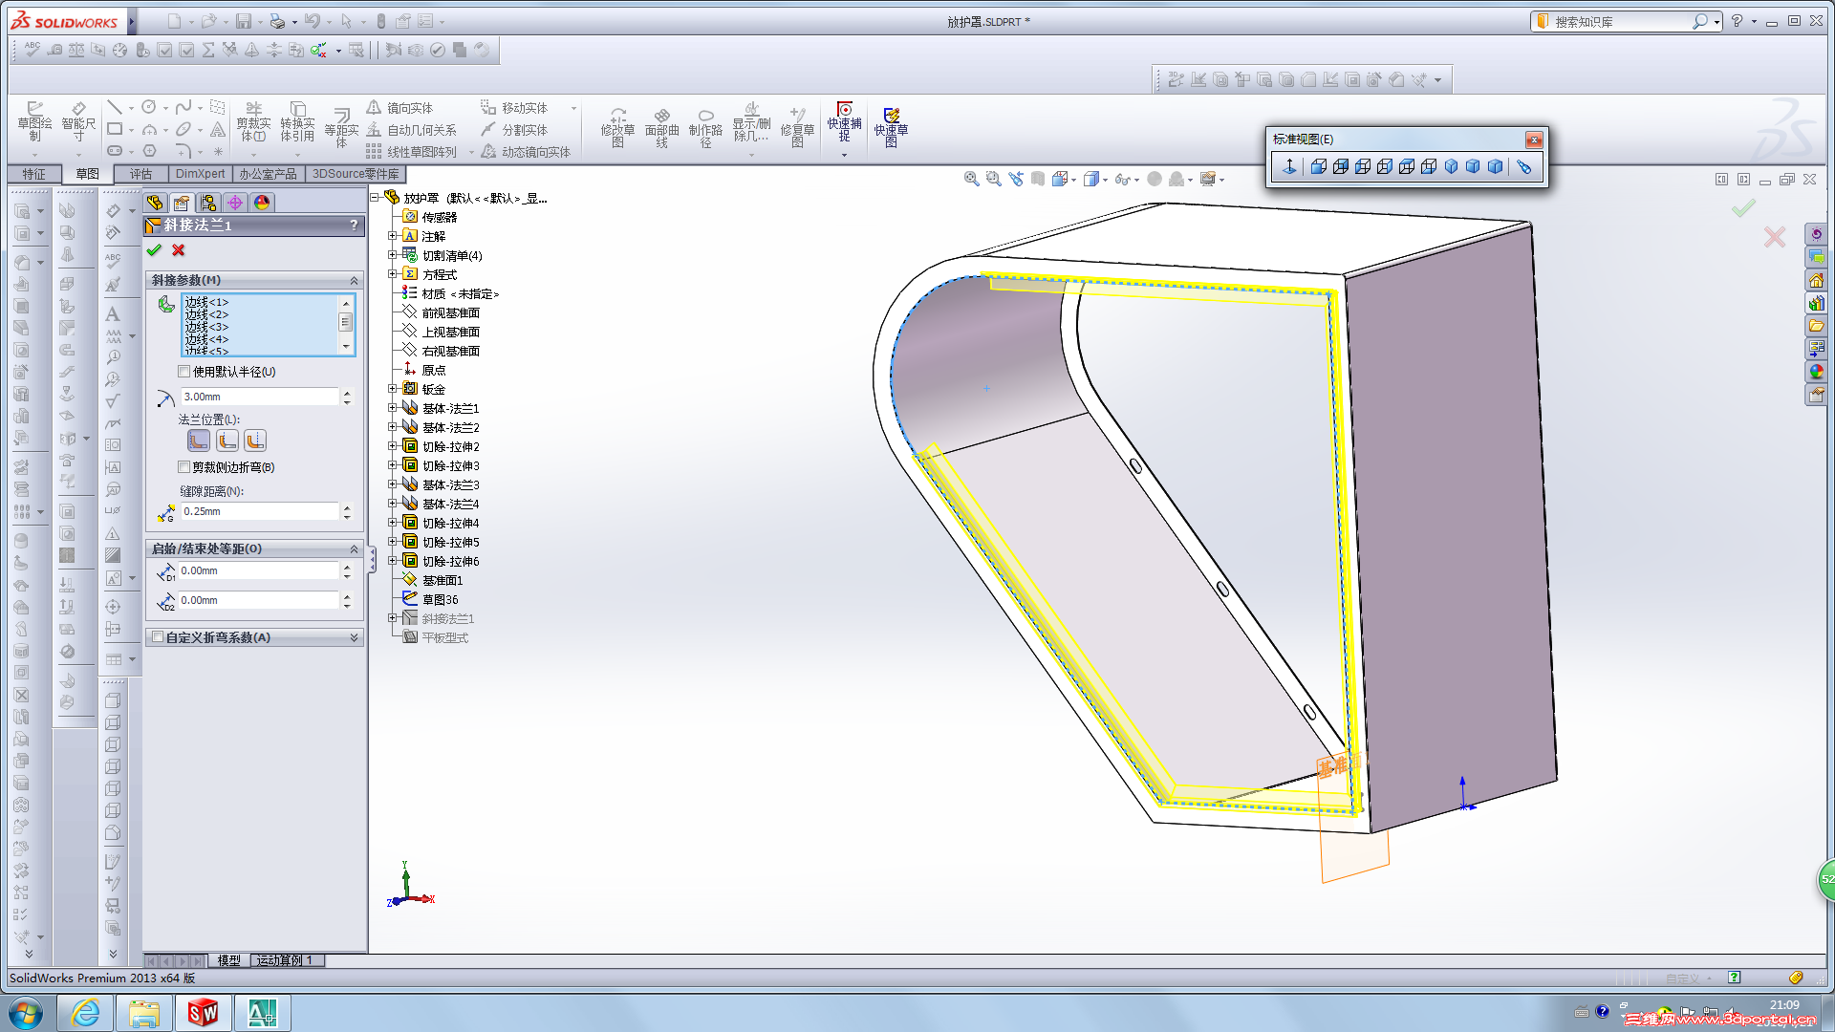This screenshot has height=1032, width=1835.
Task: Switch to the 特征 tab
Action: point(33,174)
